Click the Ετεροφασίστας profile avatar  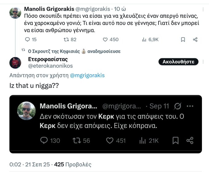tap(15, 62)
